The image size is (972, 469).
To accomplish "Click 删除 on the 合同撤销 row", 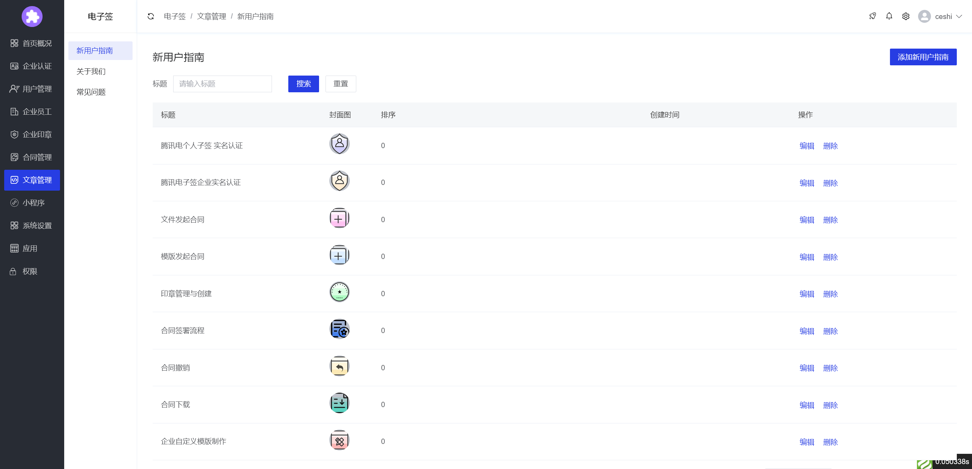I will 830,368.
